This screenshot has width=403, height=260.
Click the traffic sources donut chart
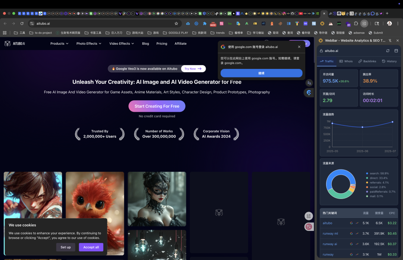point(341,184)
